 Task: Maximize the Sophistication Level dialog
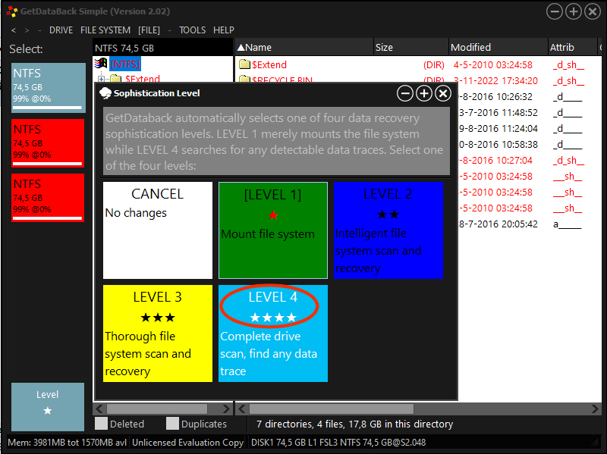(x=424, y=93)
